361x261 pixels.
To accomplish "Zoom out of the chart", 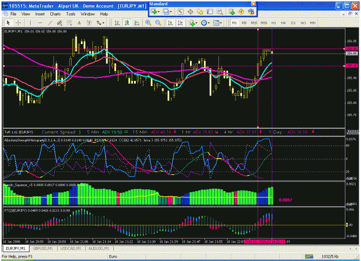I will (158, 23).
